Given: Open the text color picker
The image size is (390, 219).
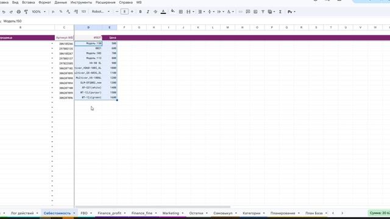Looking at the screenshot, I should (x=163, y=12).
